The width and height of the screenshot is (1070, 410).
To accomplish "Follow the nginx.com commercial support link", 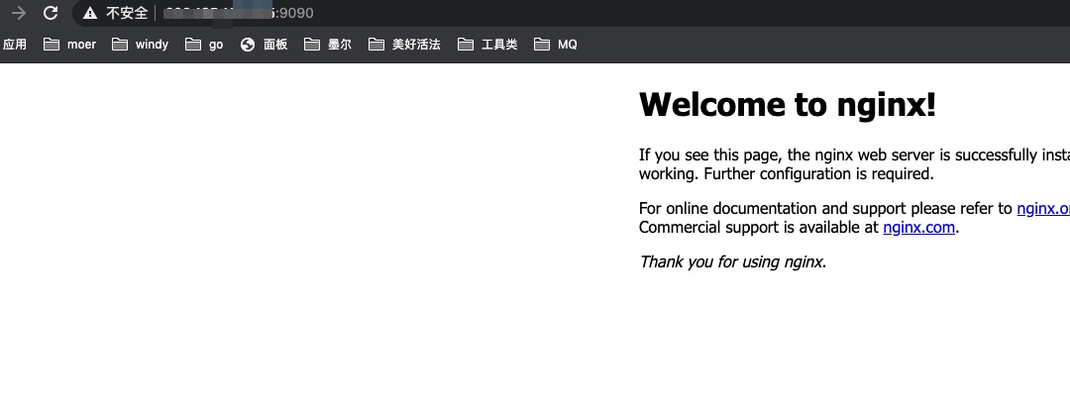I will click(918, 227).
